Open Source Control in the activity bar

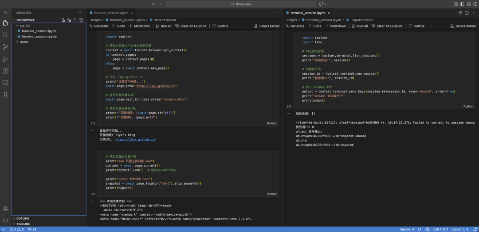[5, 47]
